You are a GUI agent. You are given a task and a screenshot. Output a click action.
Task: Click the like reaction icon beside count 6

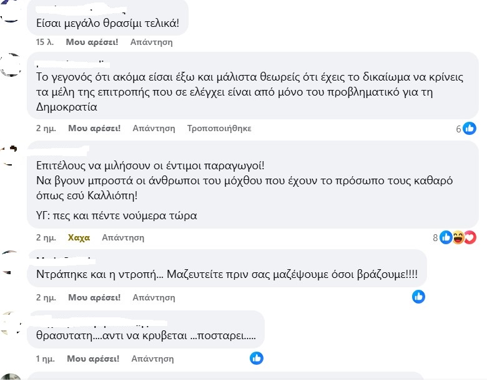click(470, 129)
